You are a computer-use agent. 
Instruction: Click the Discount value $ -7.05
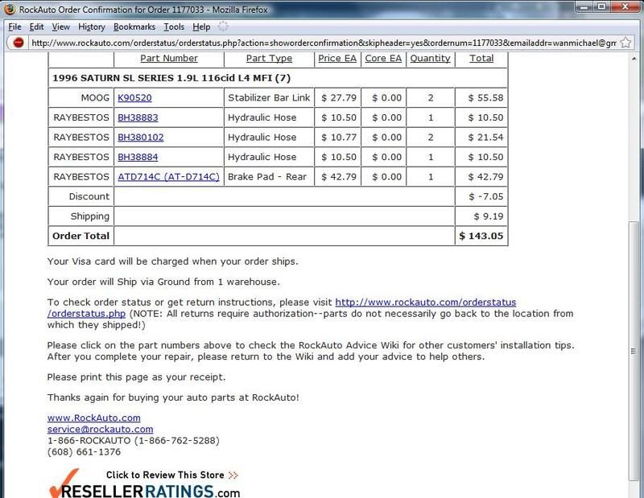pos(486,196)
